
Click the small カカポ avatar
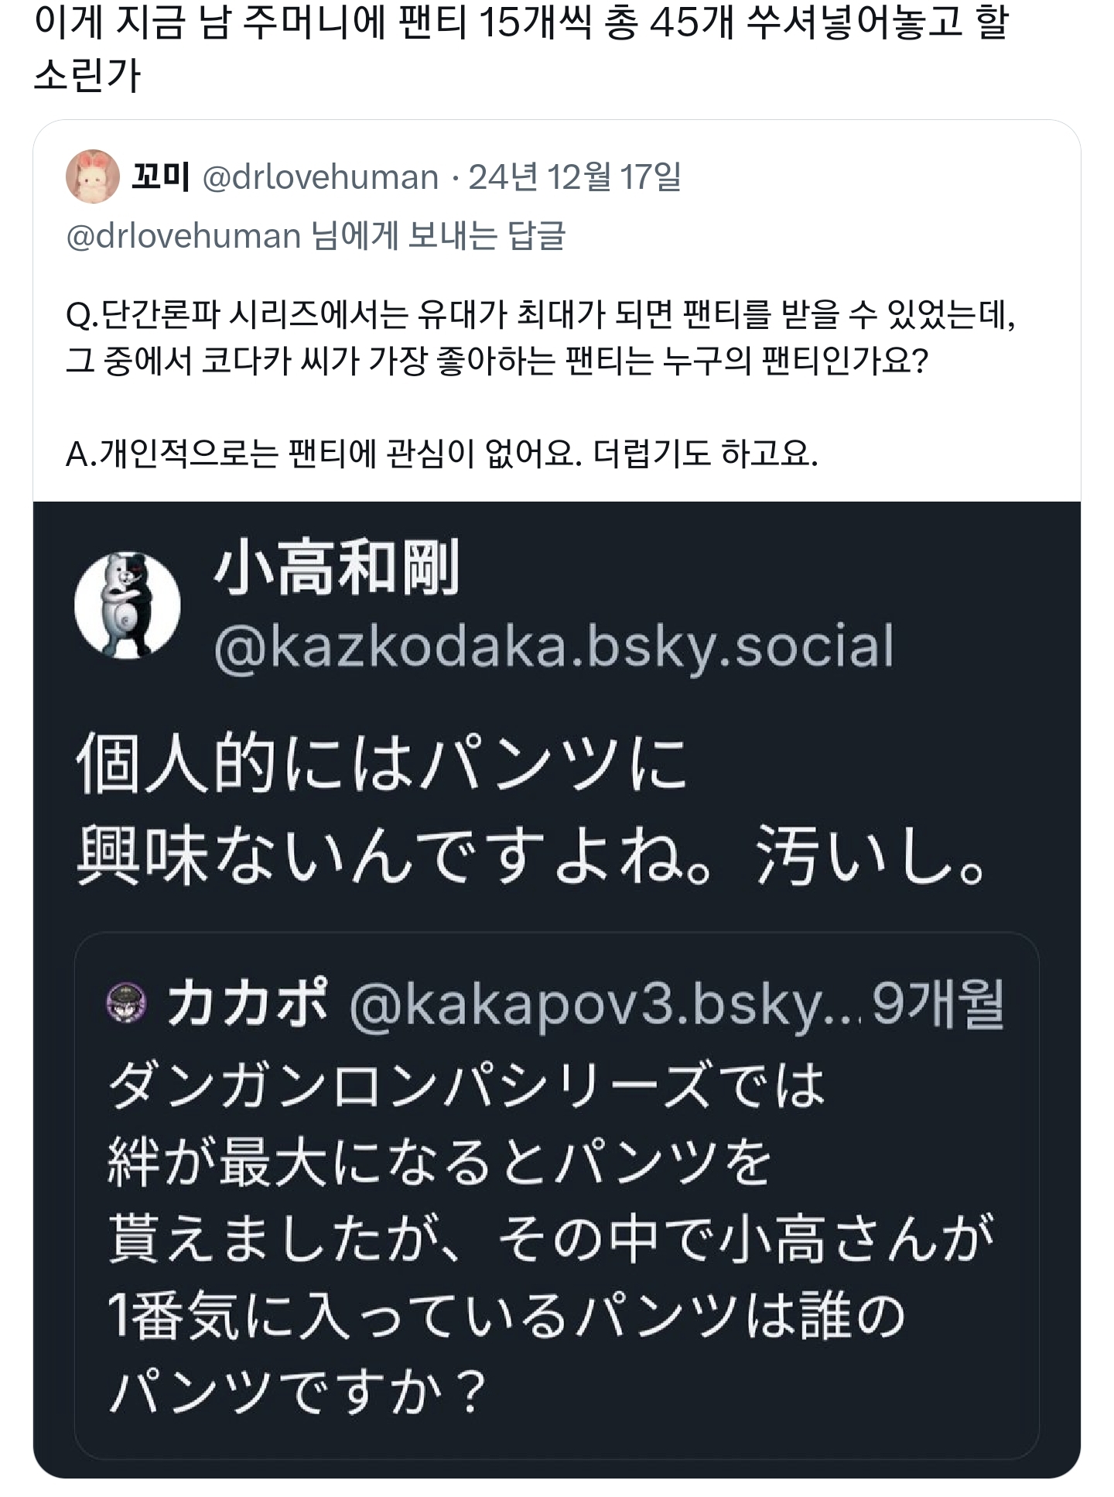126,1003
